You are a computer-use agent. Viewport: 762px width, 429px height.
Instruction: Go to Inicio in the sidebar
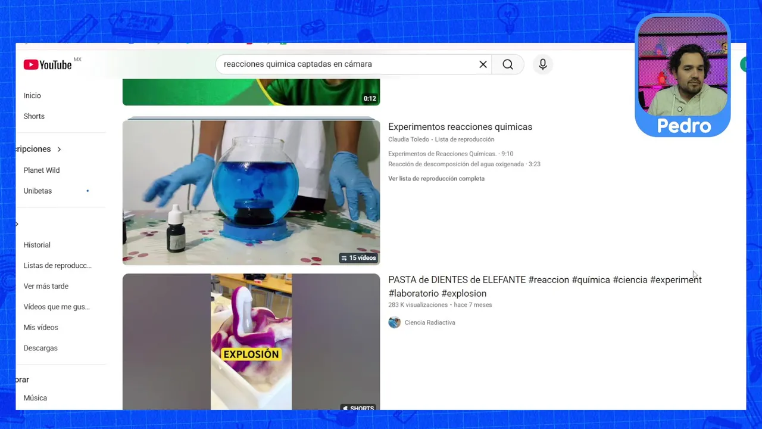point(32,95)
